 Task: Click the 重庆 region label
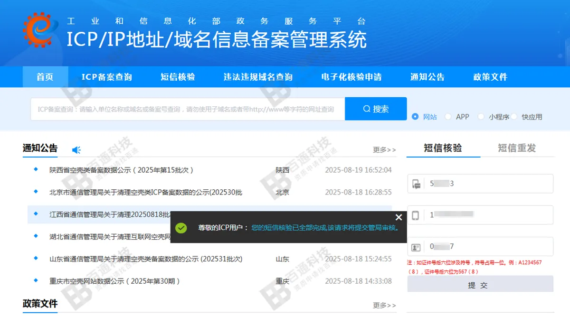(x=283, y=281)
